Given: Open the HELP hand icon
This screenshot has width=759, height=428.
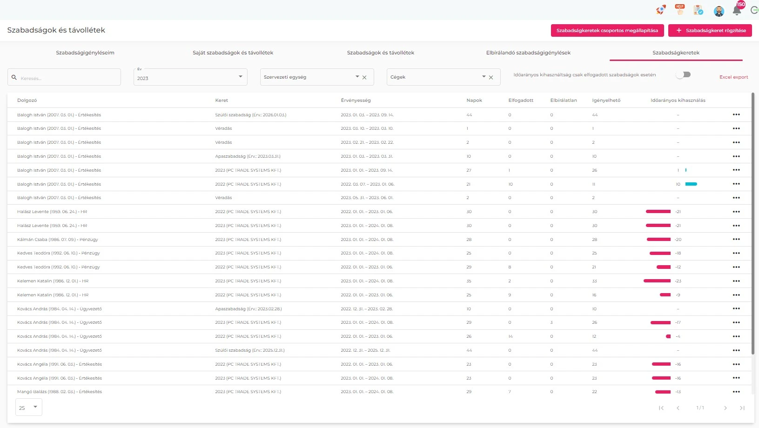Looking at the screenshot, I should click(679, 10).
